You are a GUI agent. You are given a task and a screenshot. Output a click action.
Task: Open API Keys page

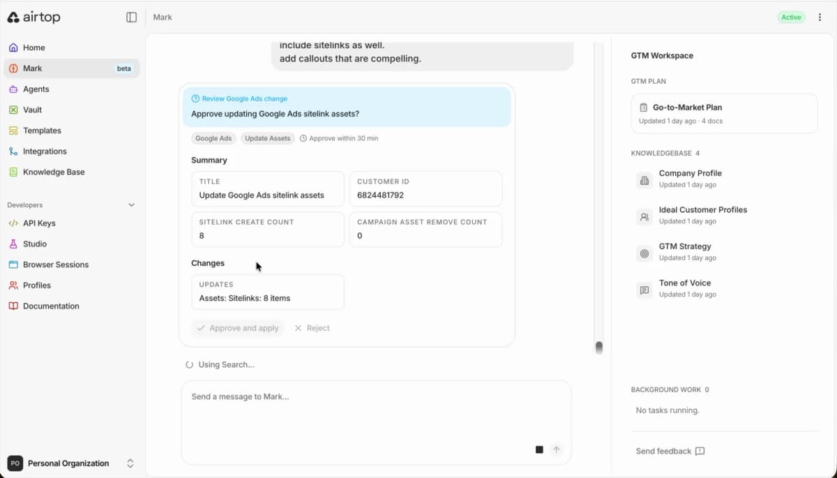(x=72, y=223)
